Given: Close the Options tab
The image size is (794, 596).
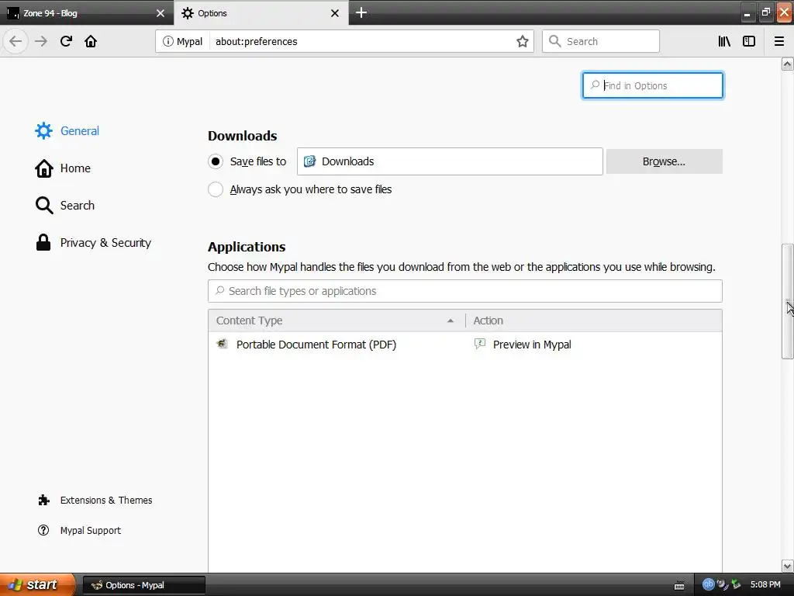Looking at the screenshot, I should click(335, 13).
